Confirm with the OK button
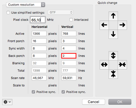The height and width of the screenshot is (108, 136). [120, 102]
